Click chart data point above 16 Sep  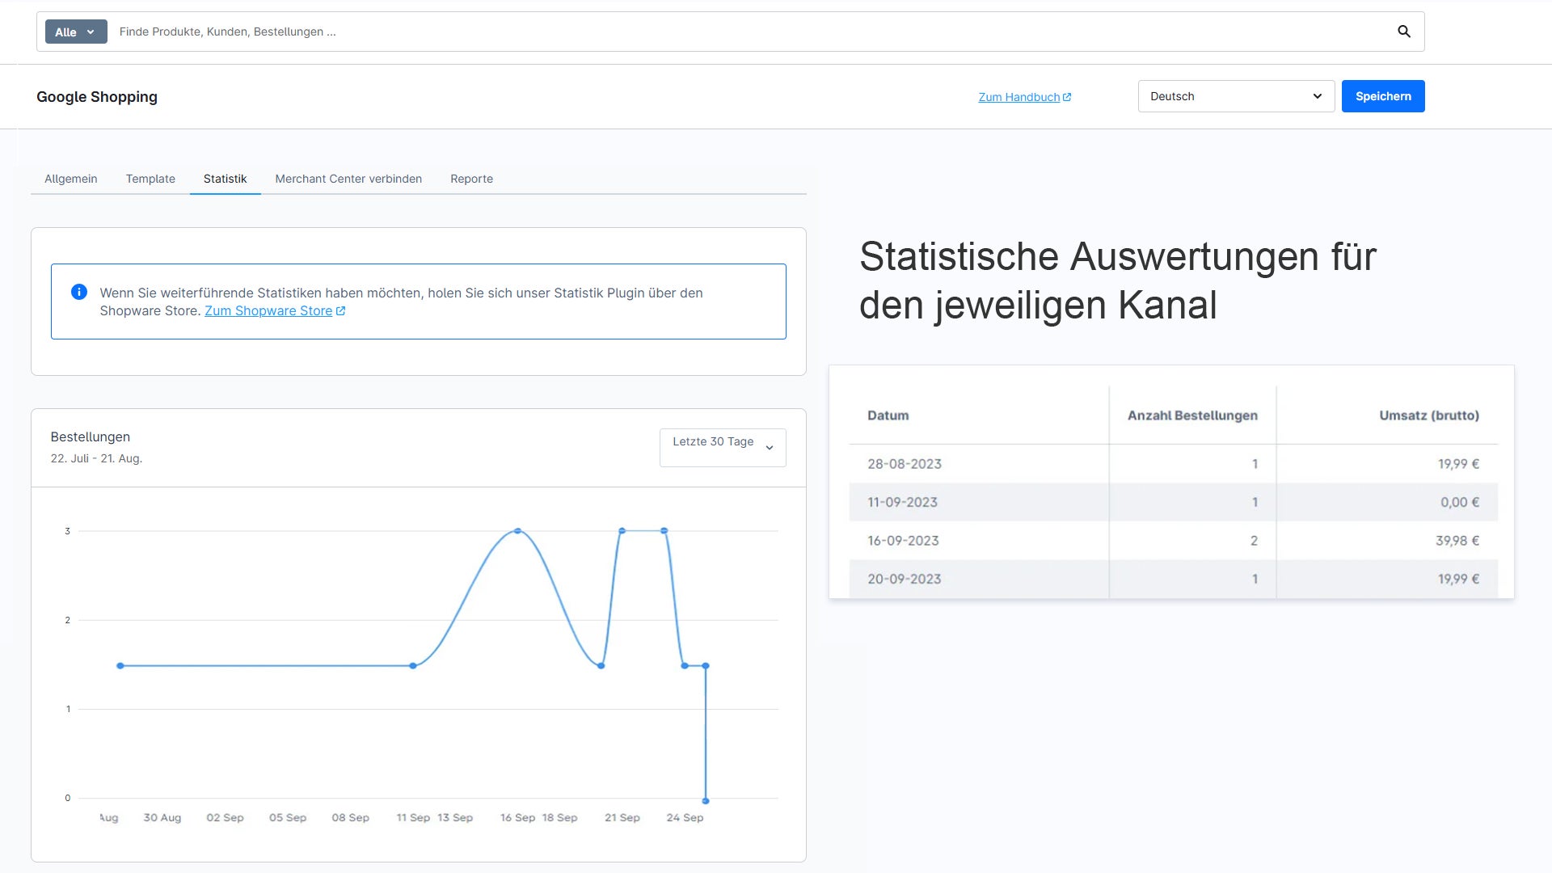(517, 531)
